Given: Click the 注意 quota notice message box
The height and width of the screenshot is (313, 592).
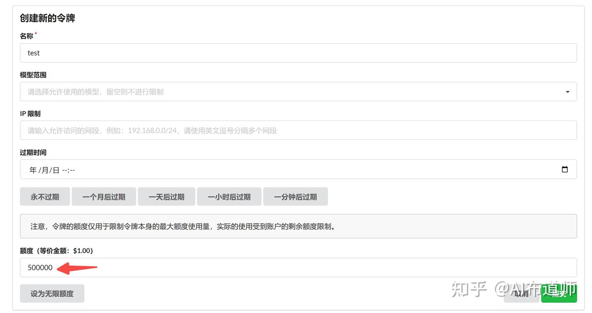Looking at the screenshot, I should click(298, 226).
